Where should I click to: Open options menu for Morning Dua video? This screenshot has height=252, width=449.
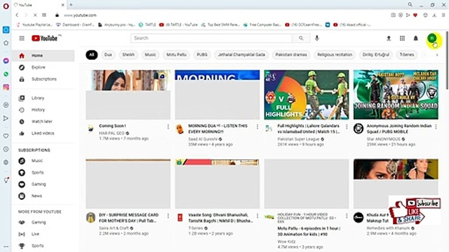pyautogui.click(x=257, y=127)
